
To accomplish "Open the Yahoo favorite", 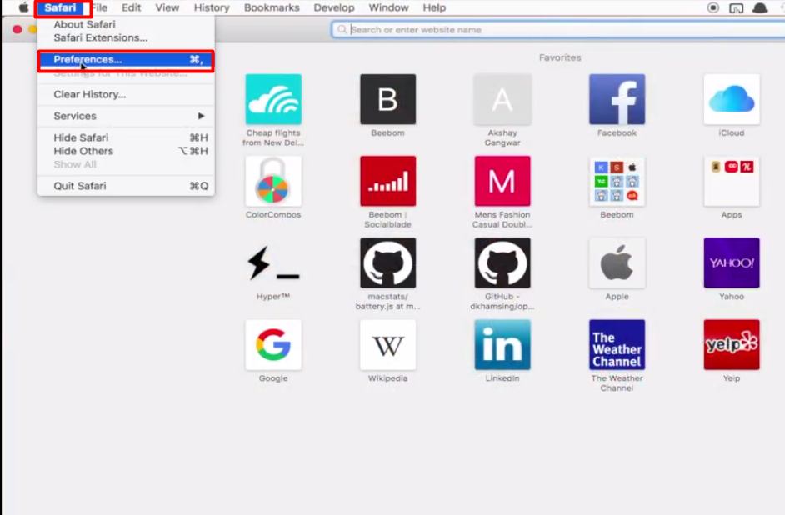I will 732,263.
